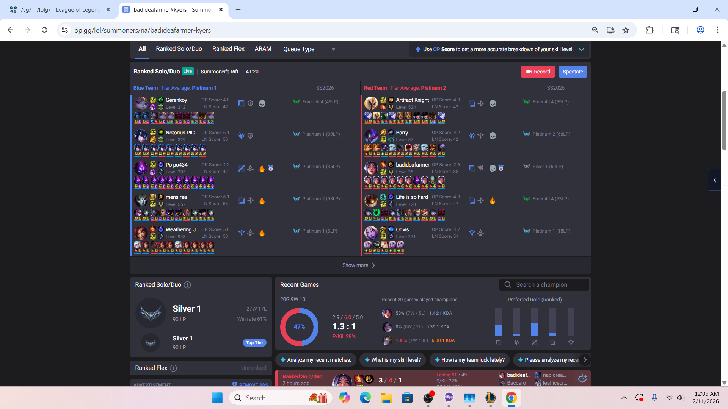Switch to the Ranked Flex tab
Screen dimensions: 728x409
228,49
